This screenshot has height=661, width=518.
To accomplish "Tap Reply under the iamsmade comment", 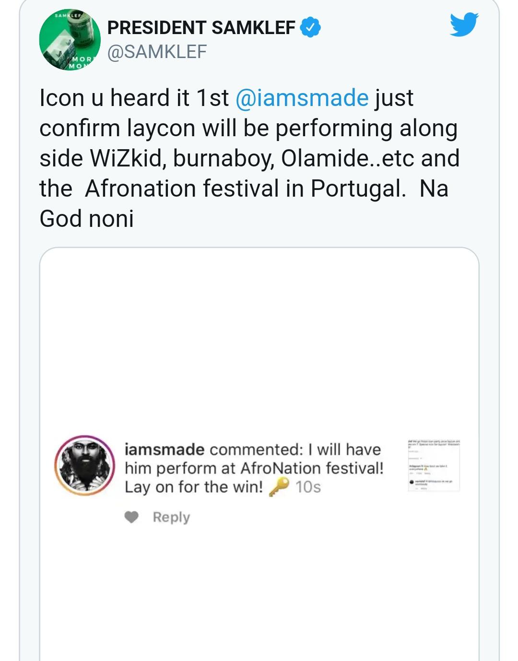I will [171, 517].
